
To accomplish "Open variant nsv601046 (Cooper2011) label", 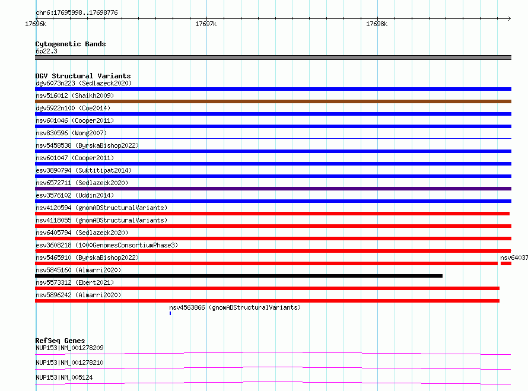I will click(75, 120).
